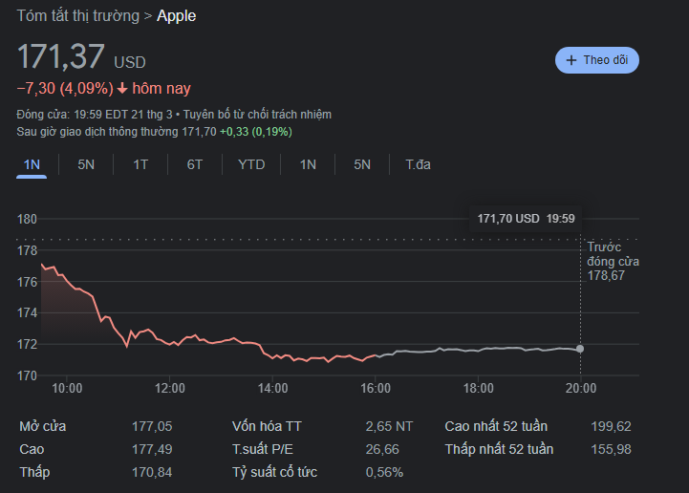The width and height of the screenshot is (689, 493).
Task: Click the 12:00 time axis label
Action: pyautogui.click(x=169, y=389)
